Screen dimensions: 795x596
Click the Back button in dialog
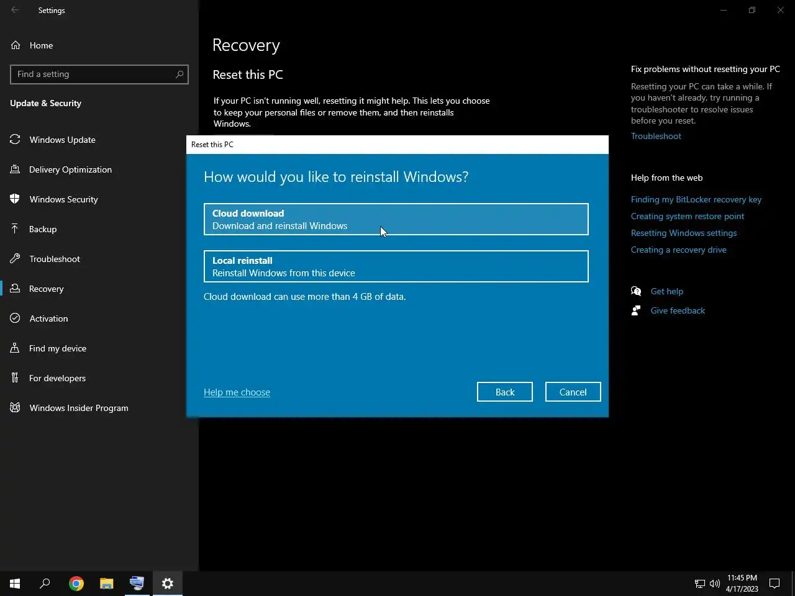click(505, 392)
